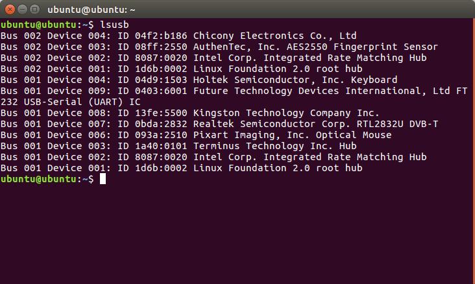Viewport: 475px width, 284px height.
Task: Click the 'RTL2832U DVB-T' text
Action: [397, 124]
